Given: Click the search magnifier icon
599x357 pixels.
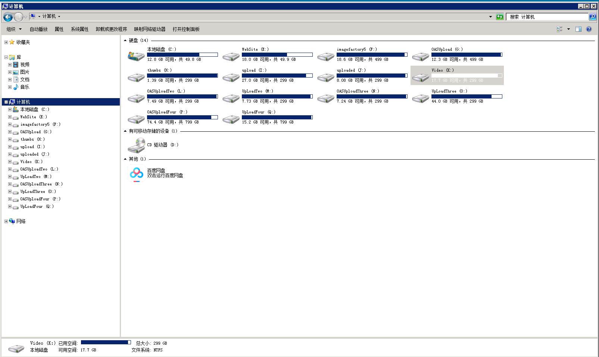Looking at the screenshot, I should point(593,17).
